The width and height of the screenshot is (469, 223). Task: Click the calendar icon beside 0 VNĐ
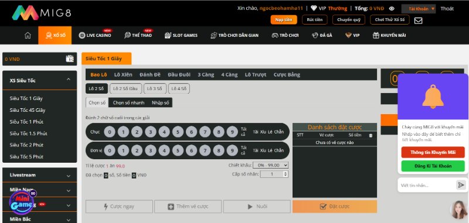point(70,59)
